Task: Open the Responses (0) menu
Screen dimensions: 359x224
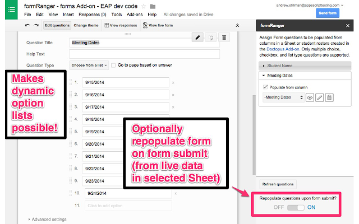Action: [92, 15]
